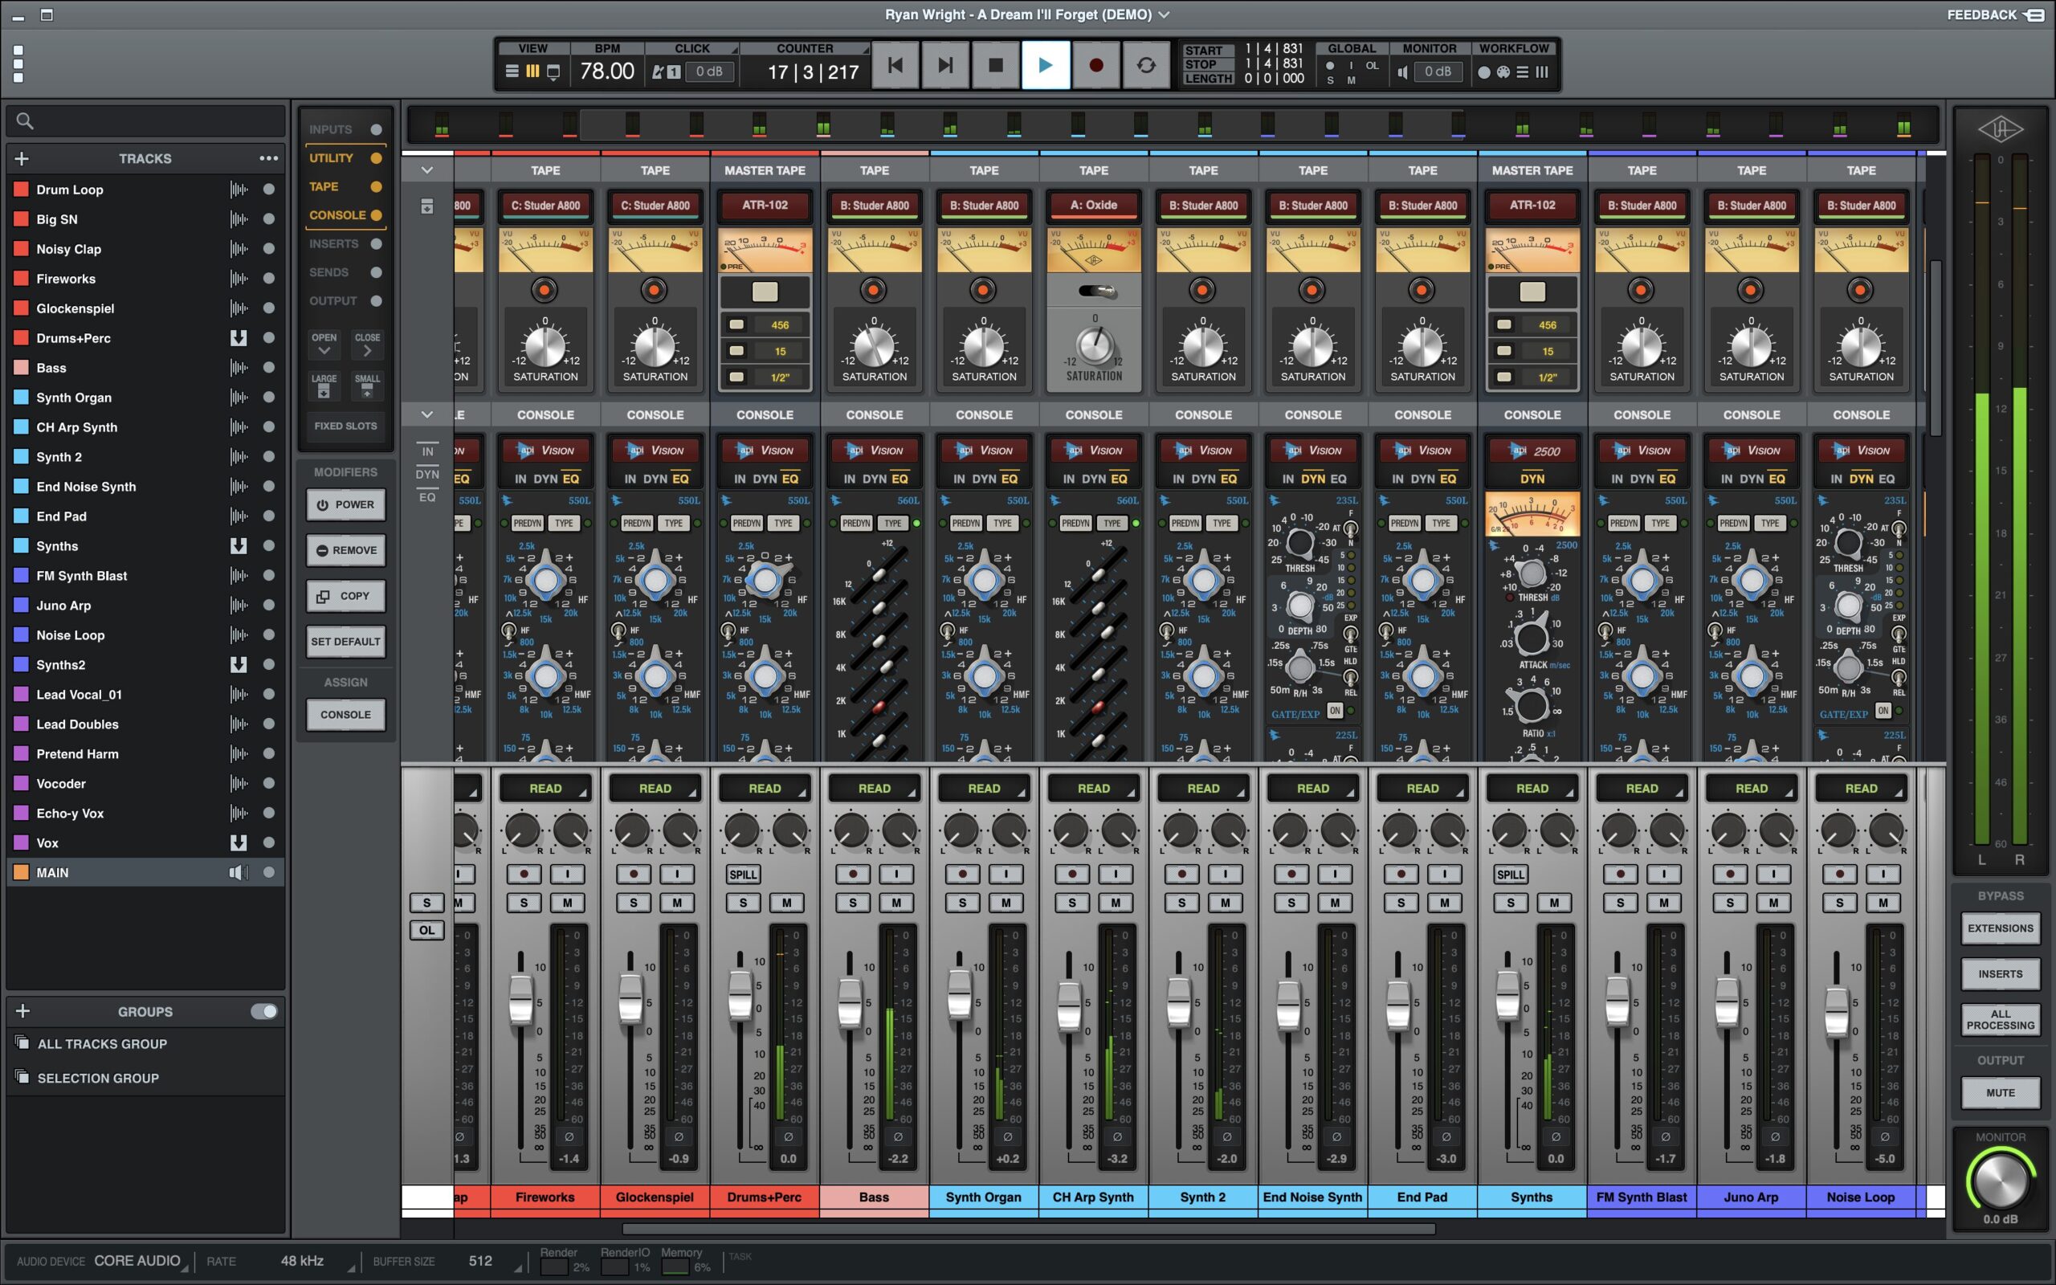Toggle the metronome icon under CLICK
Screen dimensions: 2056x1285
658,72
